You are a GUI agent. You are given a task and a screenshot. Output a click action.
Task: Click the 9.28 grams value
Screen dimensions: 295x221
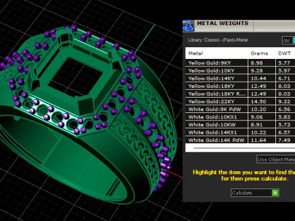coord(257,71)
